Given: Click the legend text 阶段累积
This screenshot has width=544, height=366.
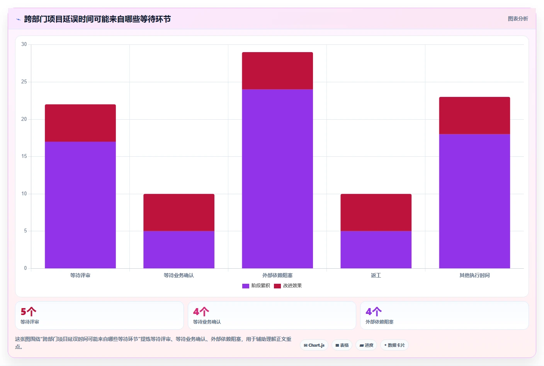Looking at the screenshot, I should coord(261,286).
